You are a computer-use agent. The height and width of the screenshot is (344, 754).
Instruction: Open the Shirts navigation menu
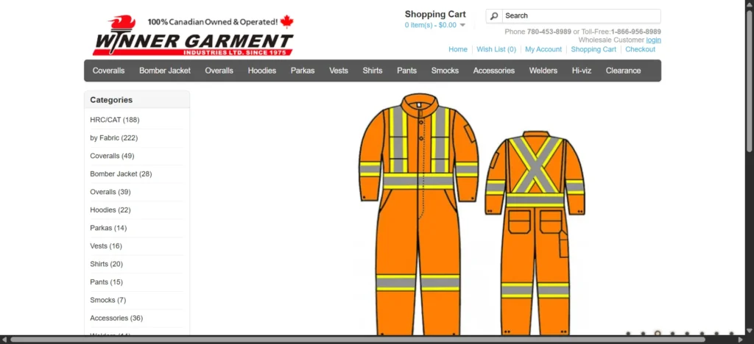coord(373,71)
